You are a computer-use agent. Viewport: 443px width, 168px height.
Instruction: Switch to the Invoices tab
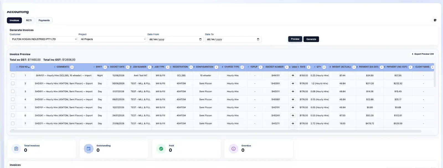(14, 20)
